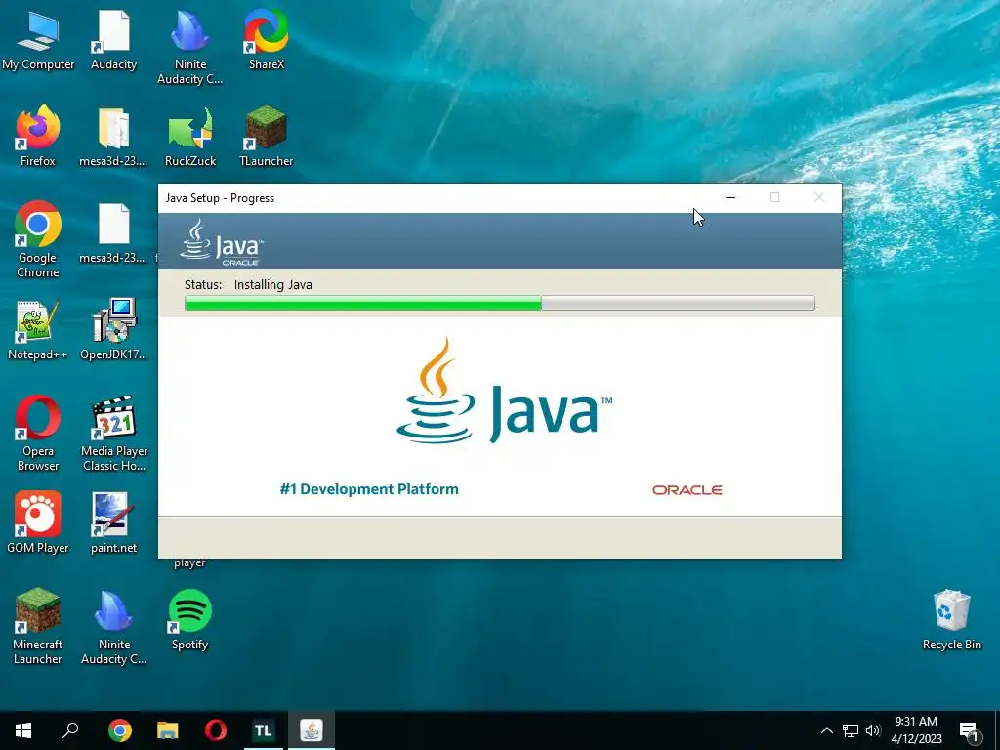Click the Java installation progress bar
The width and height of the screenshot is (1000, 750).
[x=499, y=303]
